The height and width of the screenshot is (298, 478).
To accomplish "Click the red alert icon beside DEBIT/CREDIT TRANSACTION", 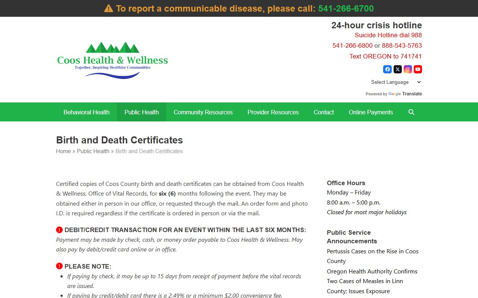I will [x=59, y=230].
